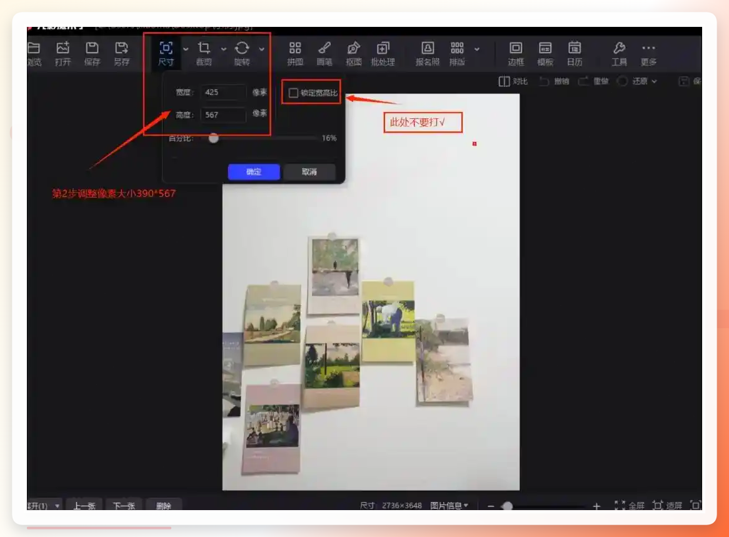
Task: Open the 工具 (Tools) wrench icon
Action: (620, 54)
